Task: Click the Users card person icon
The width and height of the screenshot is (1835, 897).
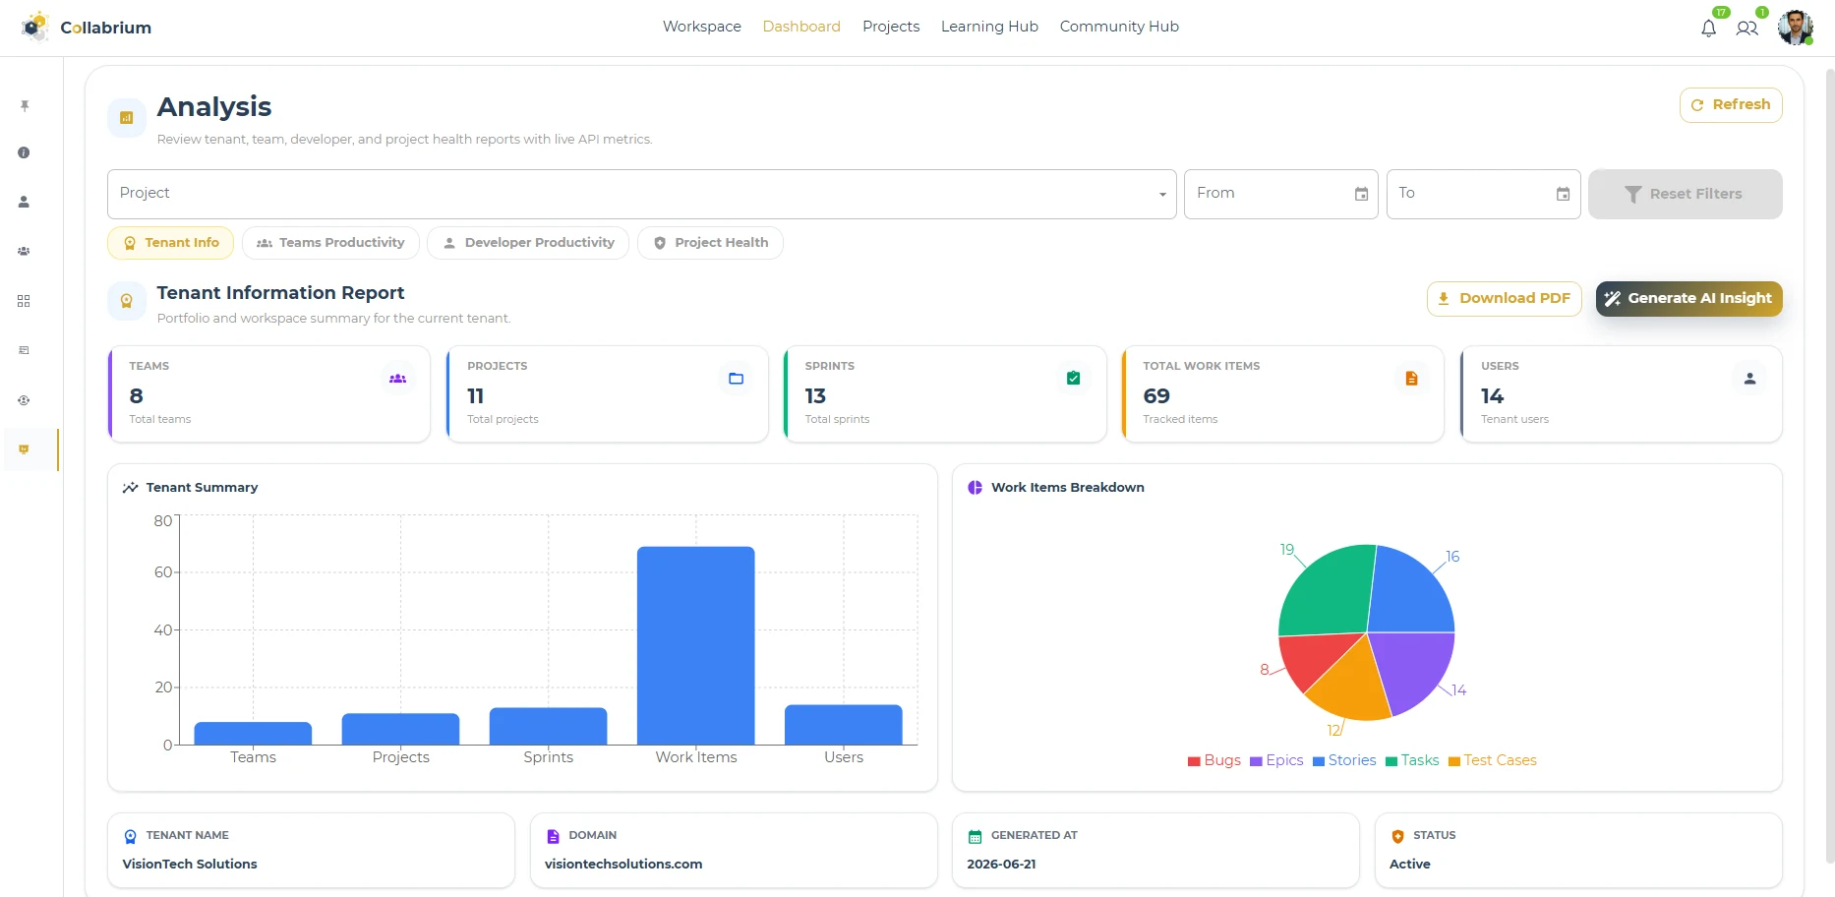Action: coord(1749,379)
